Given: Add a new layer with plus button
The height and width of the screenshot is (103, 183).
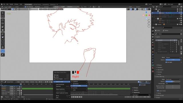Looking at the screenshot, I should pyautogui.click(x=181, y=40).
